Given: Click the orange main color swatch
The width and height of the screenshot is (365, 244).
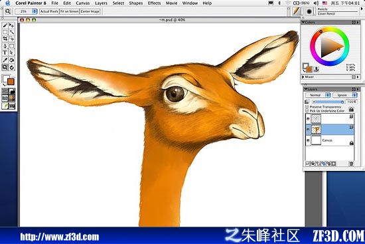Looking at the screenshot, I should click(x=11, y=82).
